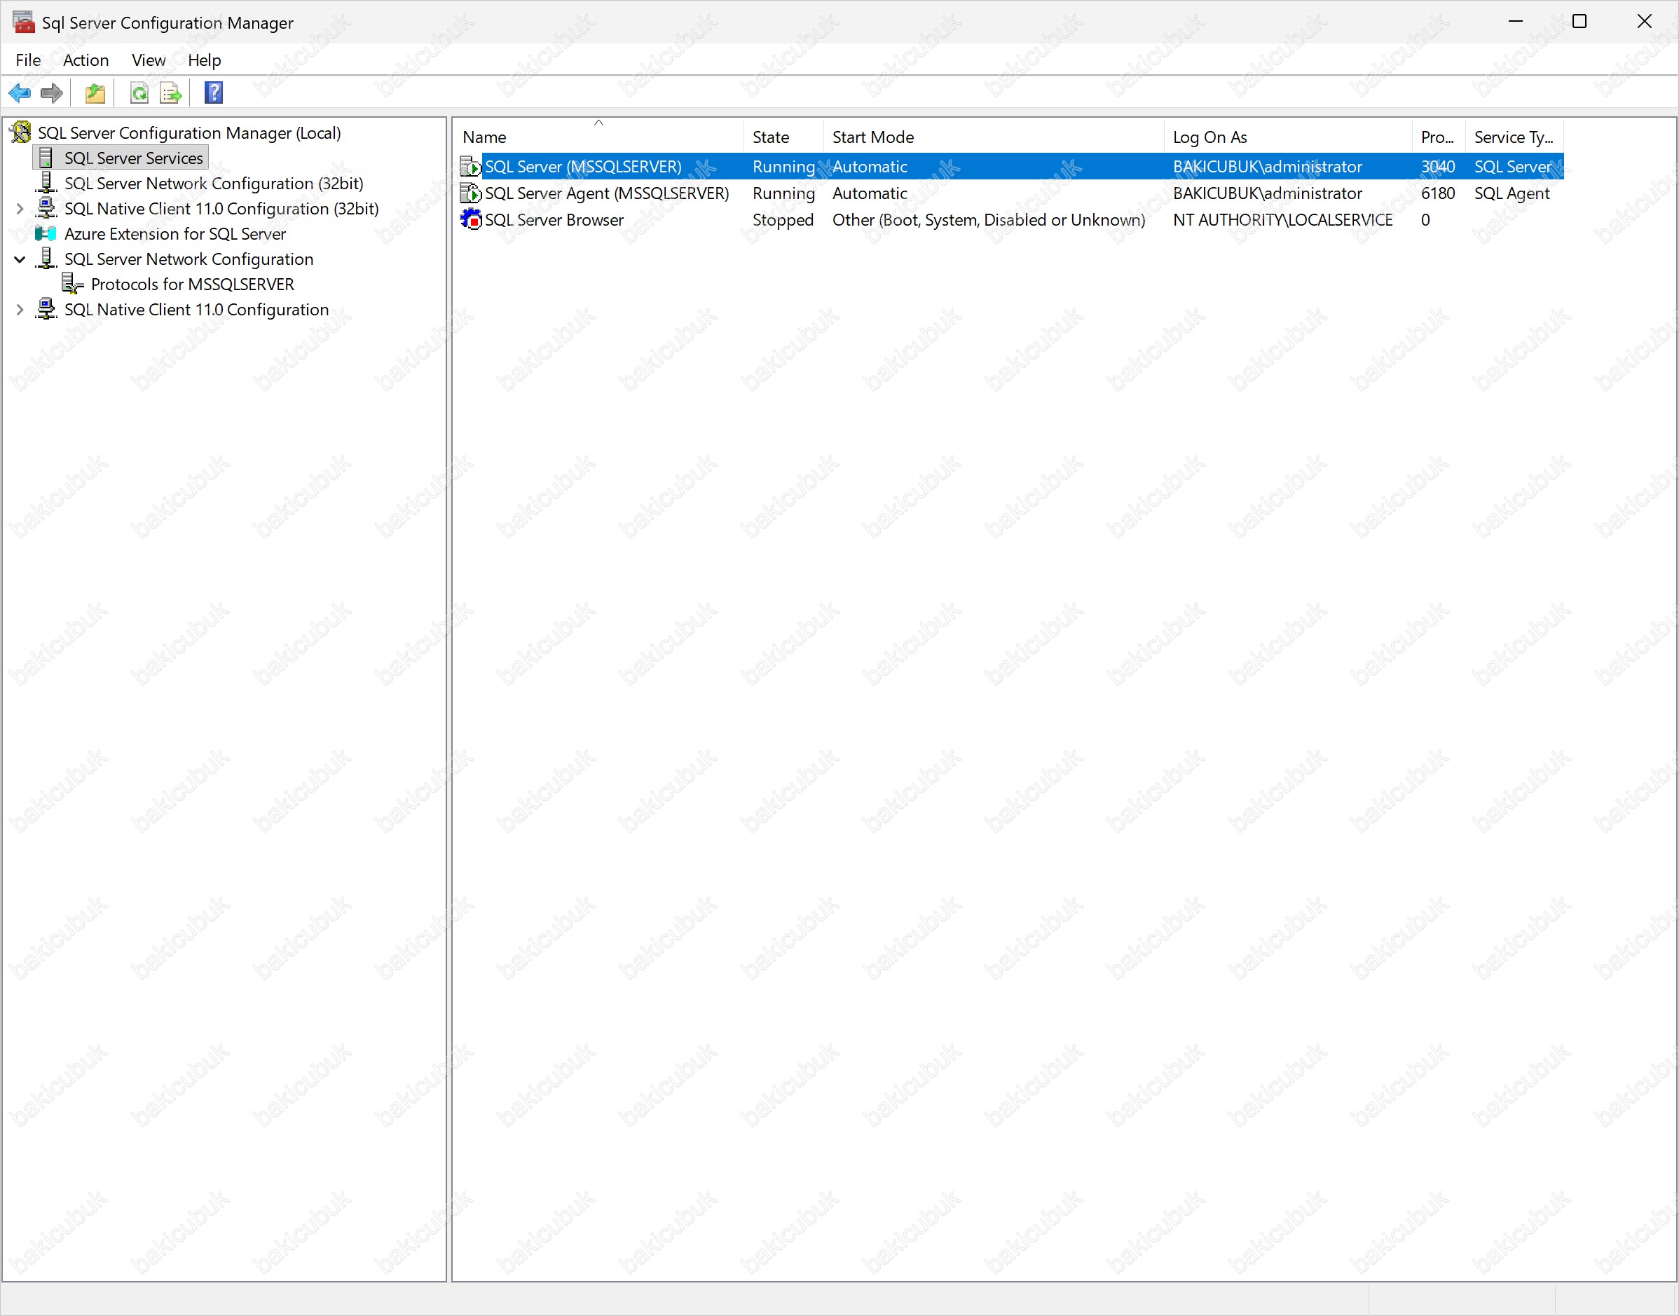The height and width of the screenshot is (1316, 1679).
Task: Collapse the SQL Server Network Configuration node
Action: coord(20,260)
